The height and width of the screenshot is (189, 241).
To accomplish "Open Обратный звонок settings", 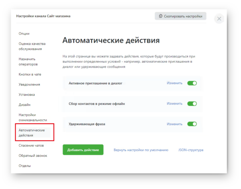I will pyautogui.click(x=33, y=156).
